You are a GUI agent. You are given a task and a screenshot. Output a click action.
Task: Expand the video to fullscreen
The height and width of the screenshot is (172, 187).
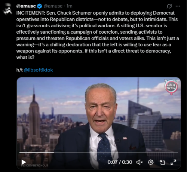(174, 162)
